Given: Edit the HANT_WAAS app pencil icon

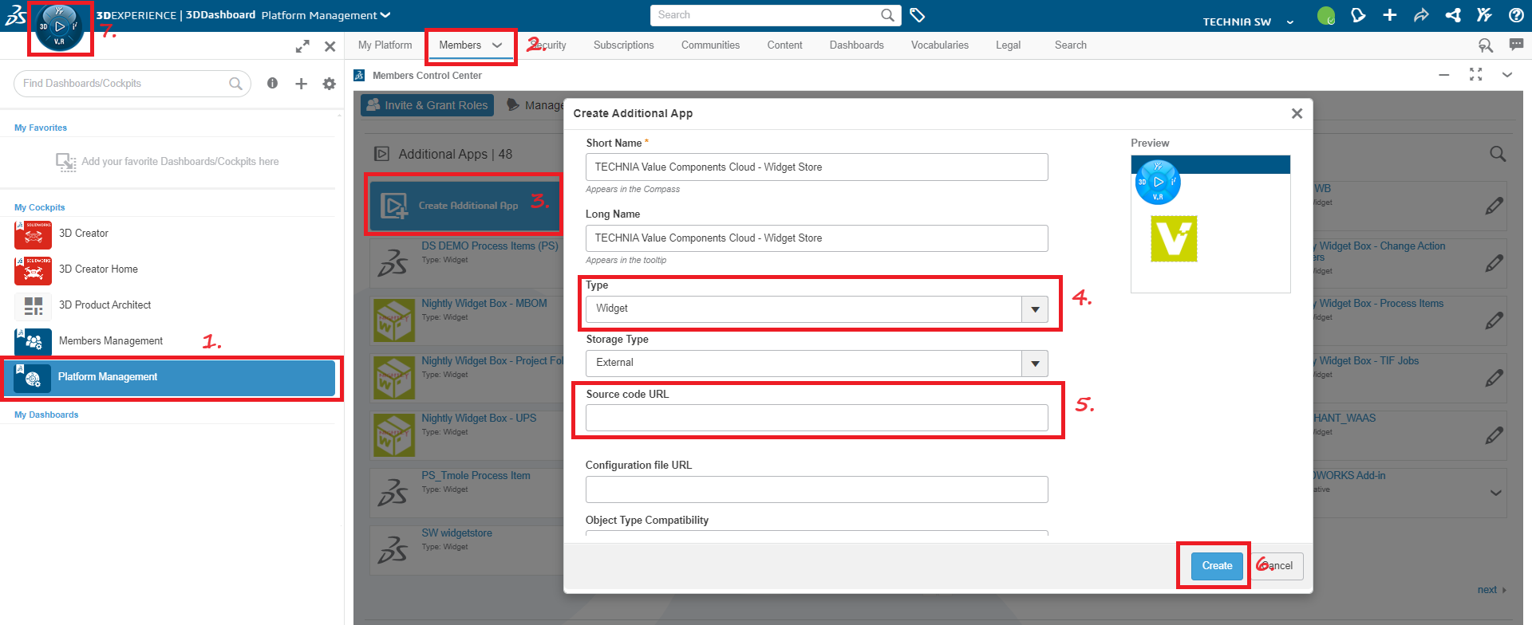Looking at the screenshot, I should click(x=1494, y=435).
